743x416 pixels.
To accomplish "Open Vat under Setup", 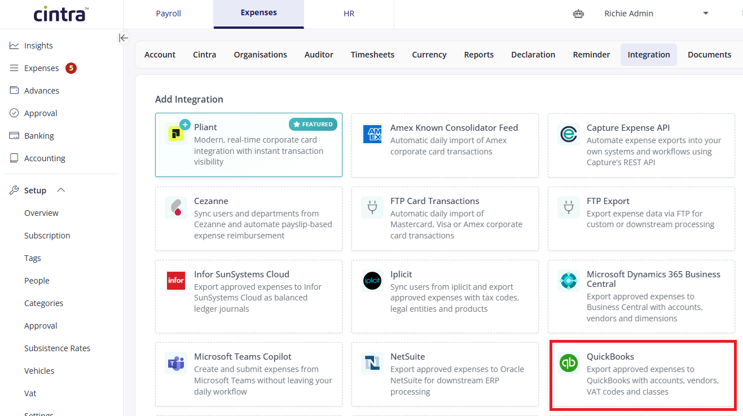I will [x=30, y=393].
